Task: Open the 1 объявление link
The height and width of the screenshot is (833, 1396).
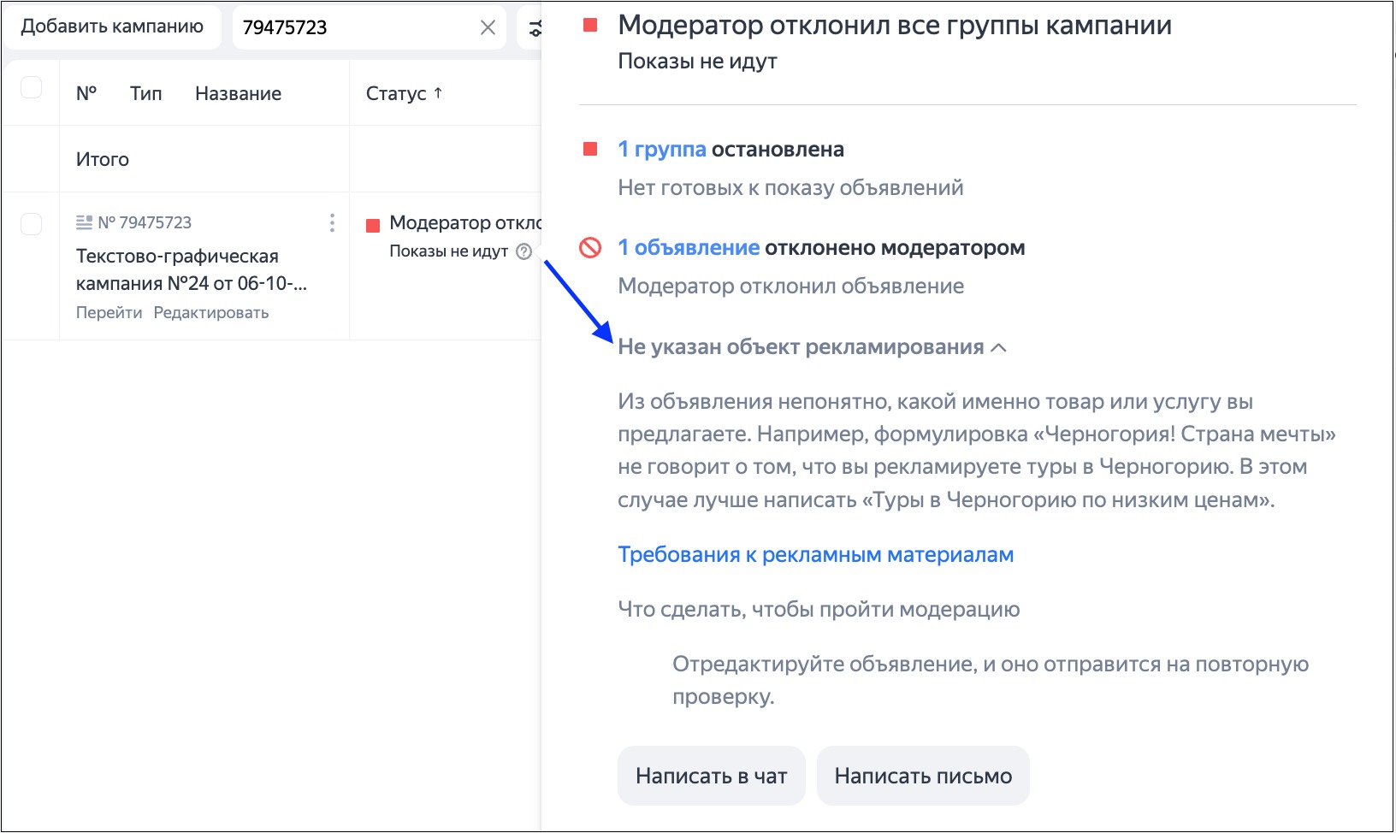Action: click(689, 247)
